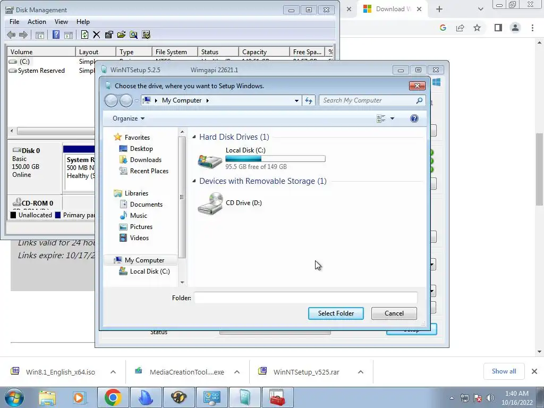This screenshot has height=408, width=544.
Task: Open Chrome's three-dot menu
Action: tap(532, 28)
